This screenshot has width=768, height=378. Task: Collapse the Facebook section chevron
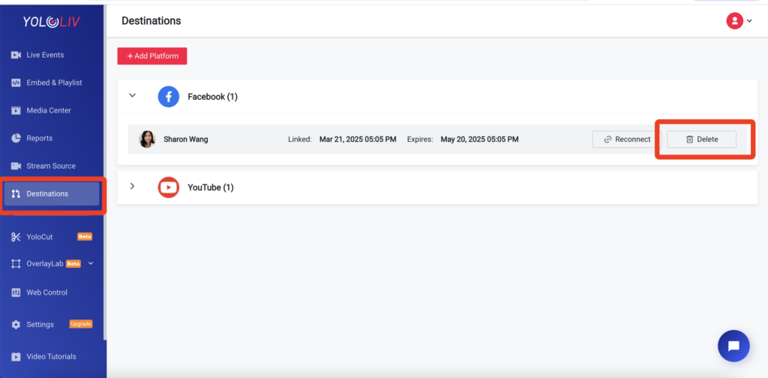132,95
